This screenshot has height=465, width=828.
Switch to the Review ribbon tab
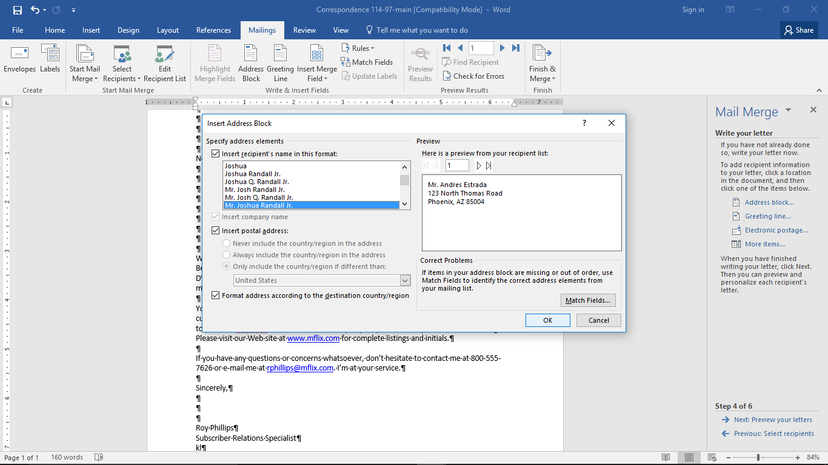(x=304, y=30)
